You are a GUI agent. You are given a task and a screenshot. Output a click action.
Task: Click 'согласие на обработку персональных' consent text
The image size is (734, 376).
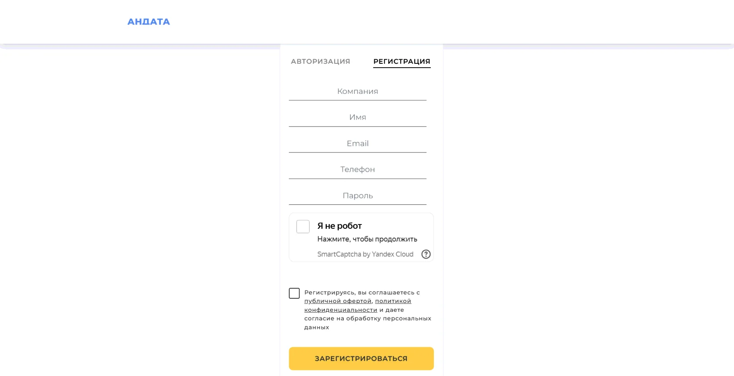coord(367,318)
